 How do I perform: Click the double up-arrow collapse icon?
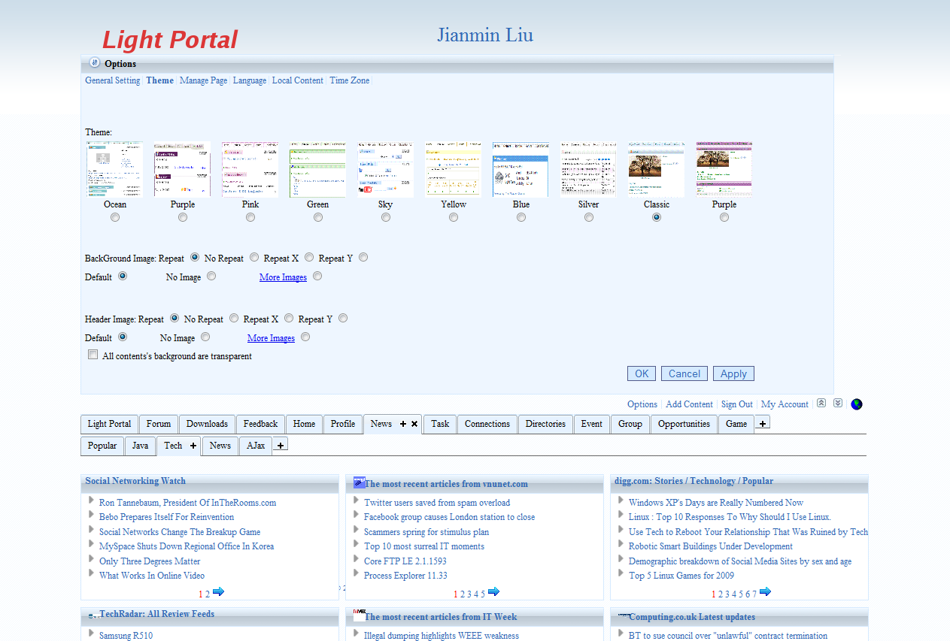pyautogui.click(x=821, y=404)
